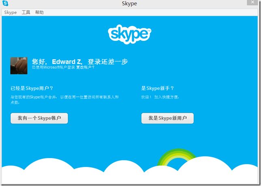Click the heading 已经是Skype用户？

tap(32, 88)
